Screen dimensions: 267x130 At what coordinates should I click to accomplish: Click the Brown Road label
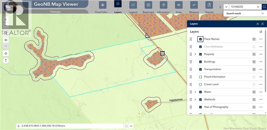point(176,100)
